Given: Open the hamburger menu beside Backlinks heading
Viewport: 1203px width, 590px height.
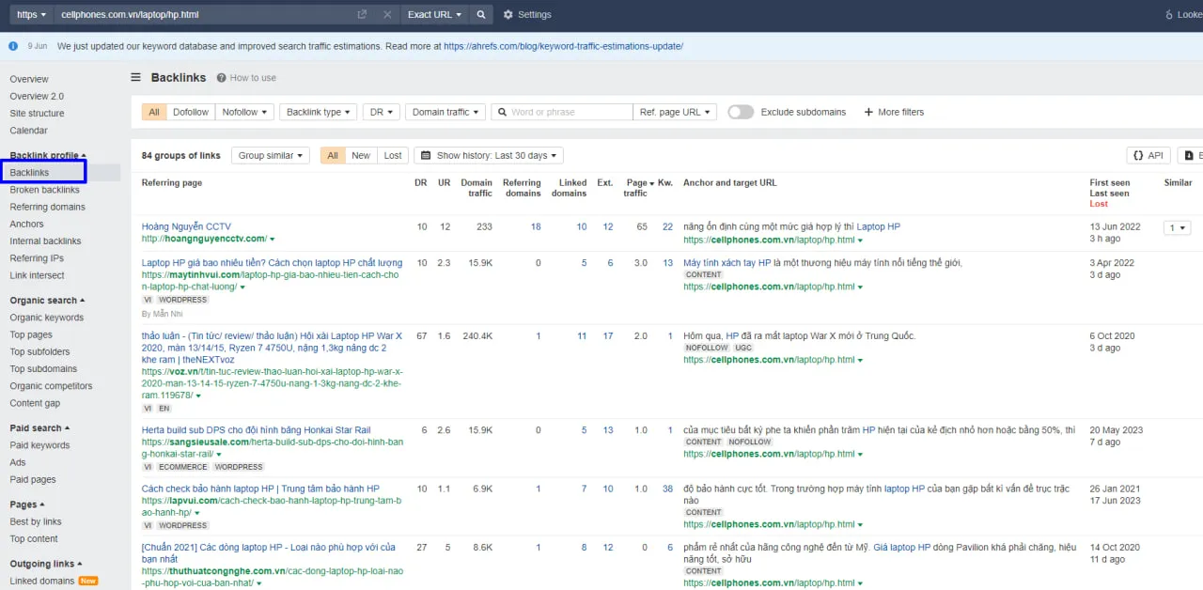Looking at the screenshot, I should [136, 78].
